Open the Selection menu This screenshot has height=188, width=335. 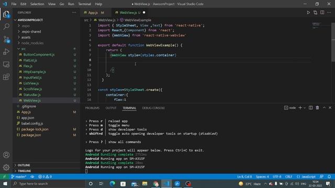(x=37, y=4)
